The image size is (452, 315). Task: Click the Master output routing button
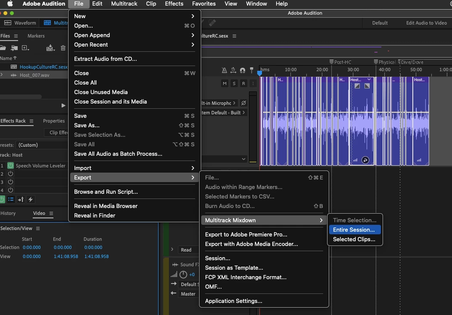[188, 293]
